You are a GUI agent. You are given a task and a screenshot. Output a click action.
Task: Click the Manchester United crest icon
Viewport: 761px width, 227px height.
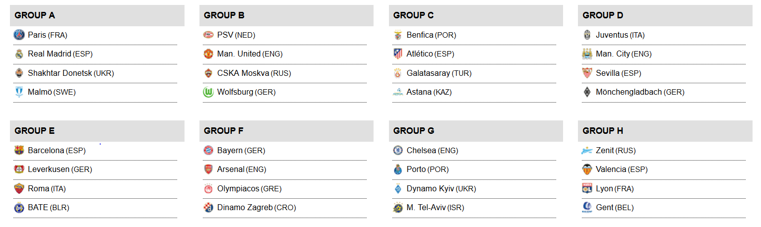pyautogui.click(x=208, y=54)
